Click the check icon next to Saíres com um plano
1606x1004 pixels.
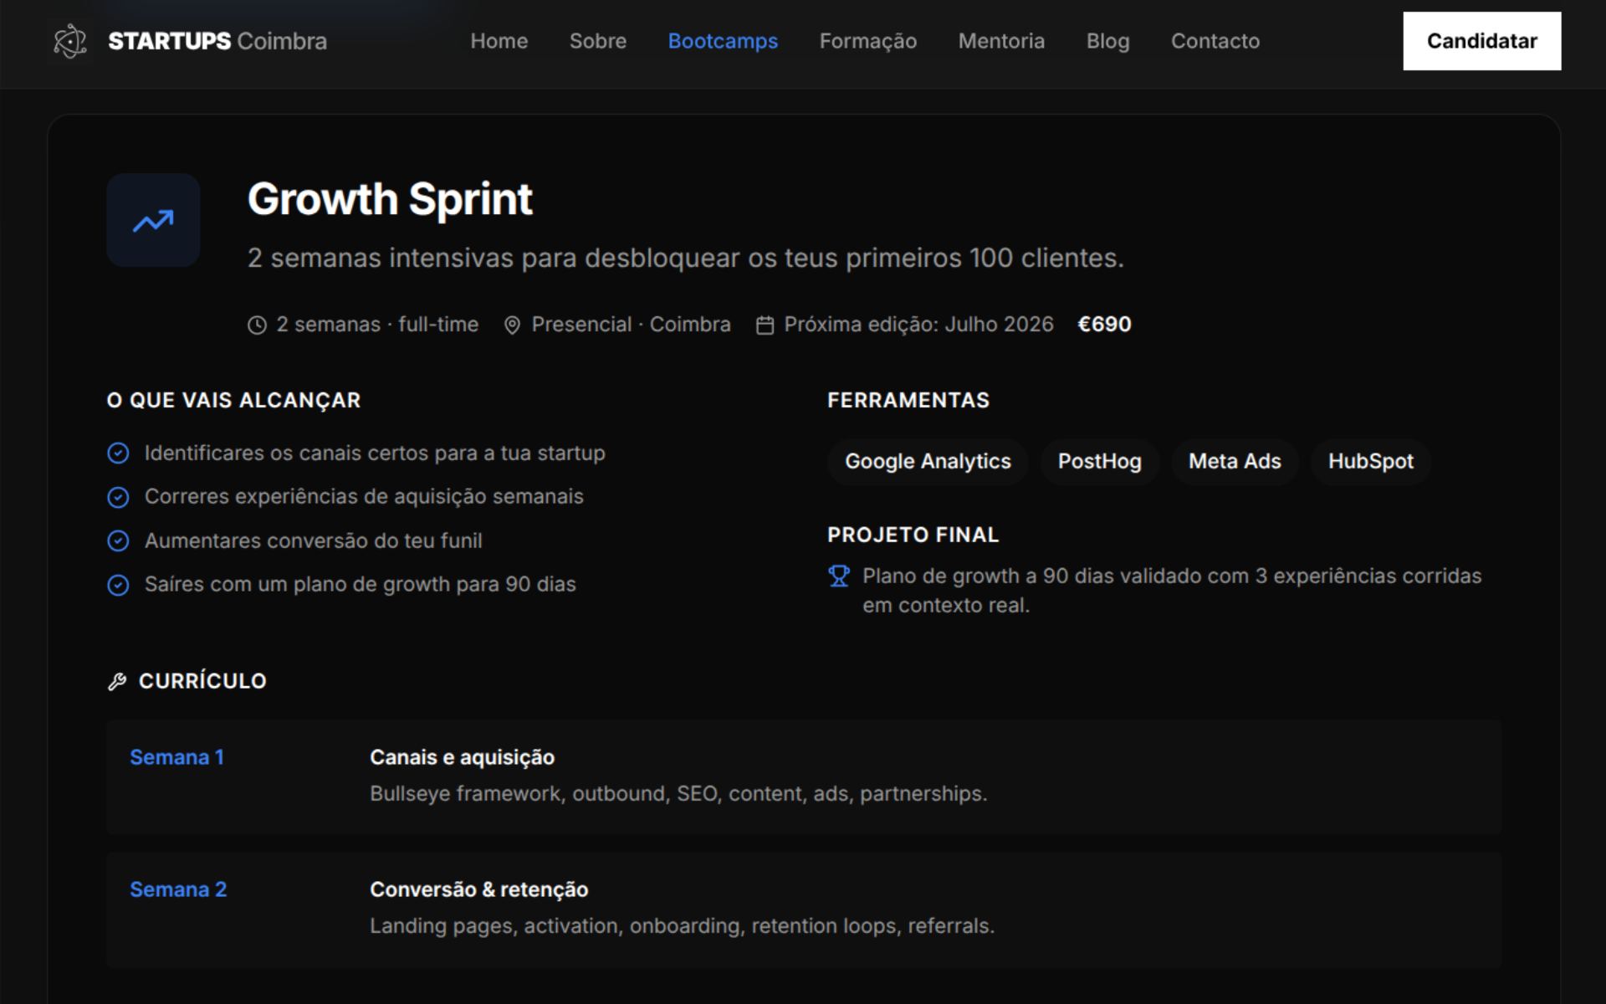point(118,584)
